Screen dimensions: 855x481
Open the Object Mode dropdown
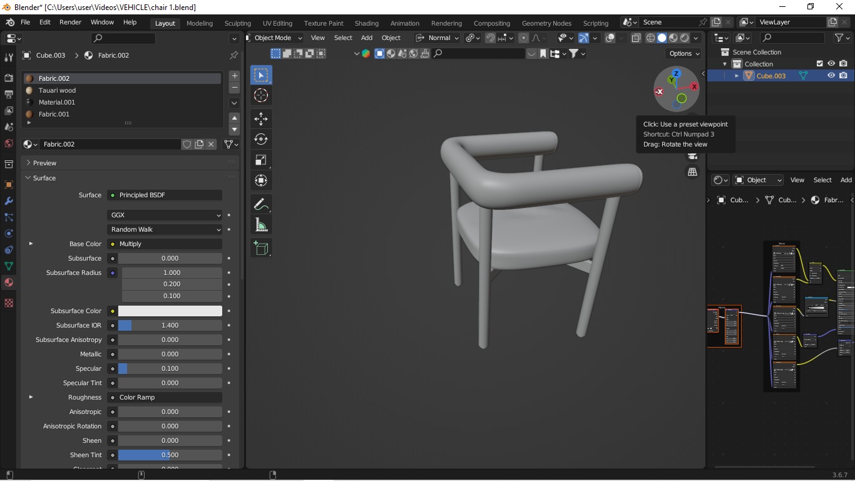tap(274, 38)
